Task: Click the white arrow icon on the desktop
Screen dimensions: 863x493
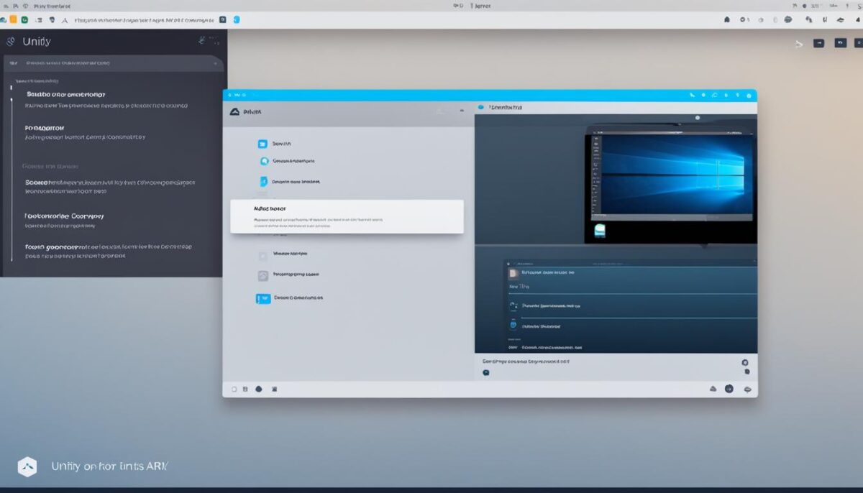Action: 798,44
